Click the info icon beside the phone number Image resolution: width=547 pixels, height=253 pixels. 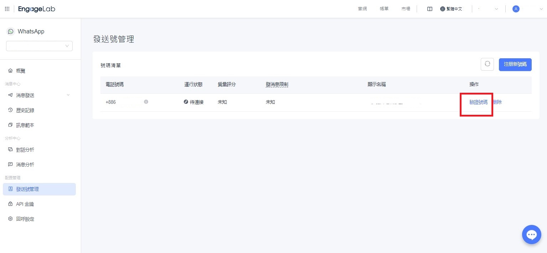click(146, 102)
